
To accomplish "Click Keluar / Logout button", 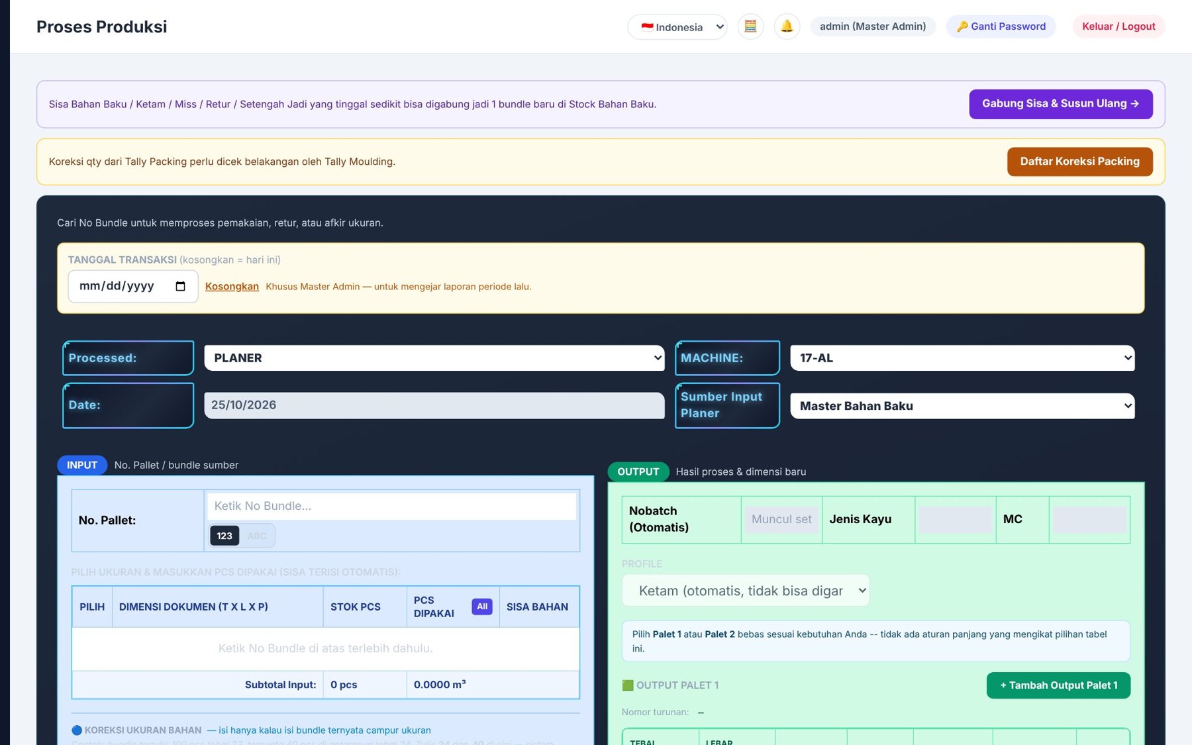I will (x=1118, y=26).
